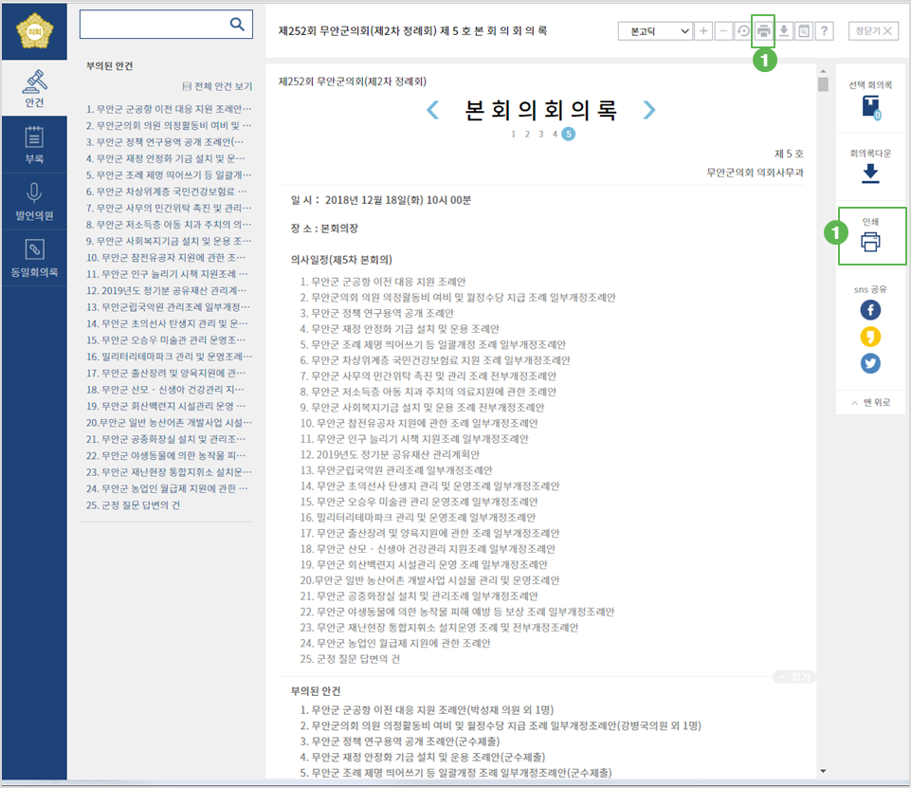Click the council emblem logo

point(34,30)
